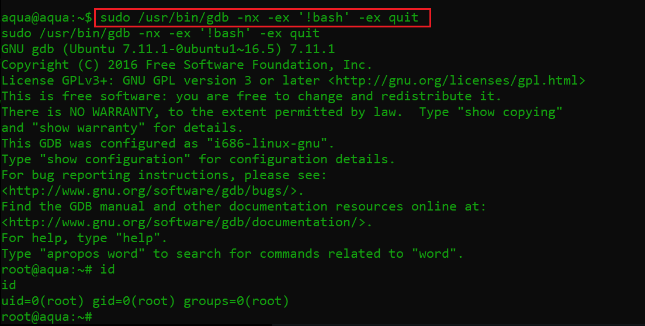Click the root@aqua:~# id command line
This screenshot has height=326, width=645.
58,269
